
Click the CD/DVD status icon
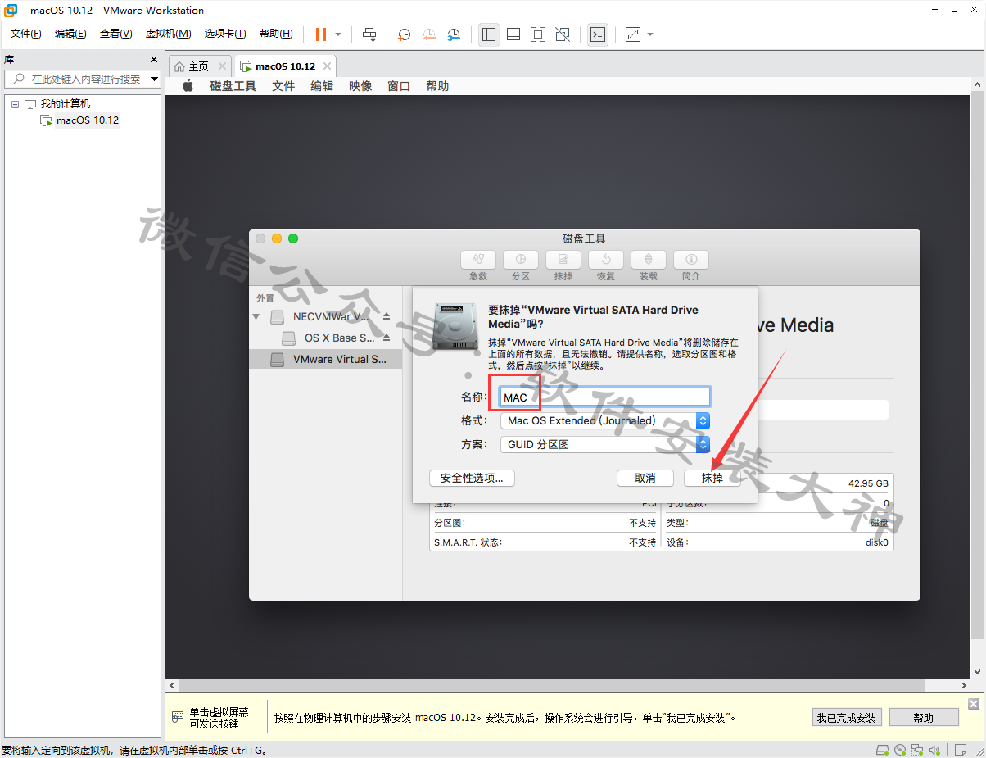[900, 750]
